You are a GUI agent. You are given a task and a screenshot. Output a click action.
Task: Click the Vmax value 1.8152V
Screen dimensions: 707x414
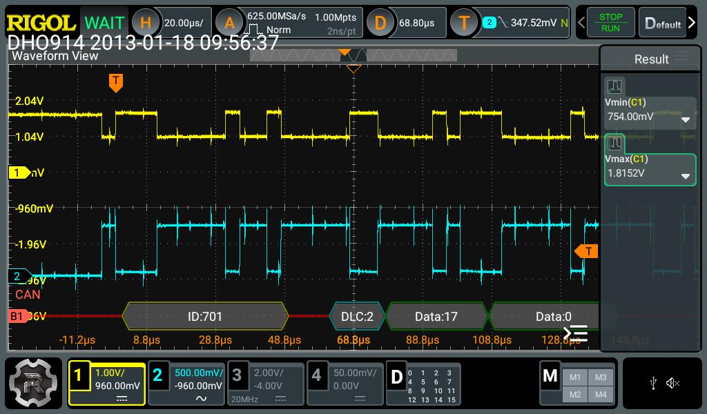tap(626, 173)
